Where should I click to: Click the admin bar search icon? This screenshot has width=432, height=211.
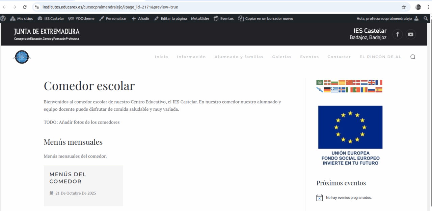426,19
